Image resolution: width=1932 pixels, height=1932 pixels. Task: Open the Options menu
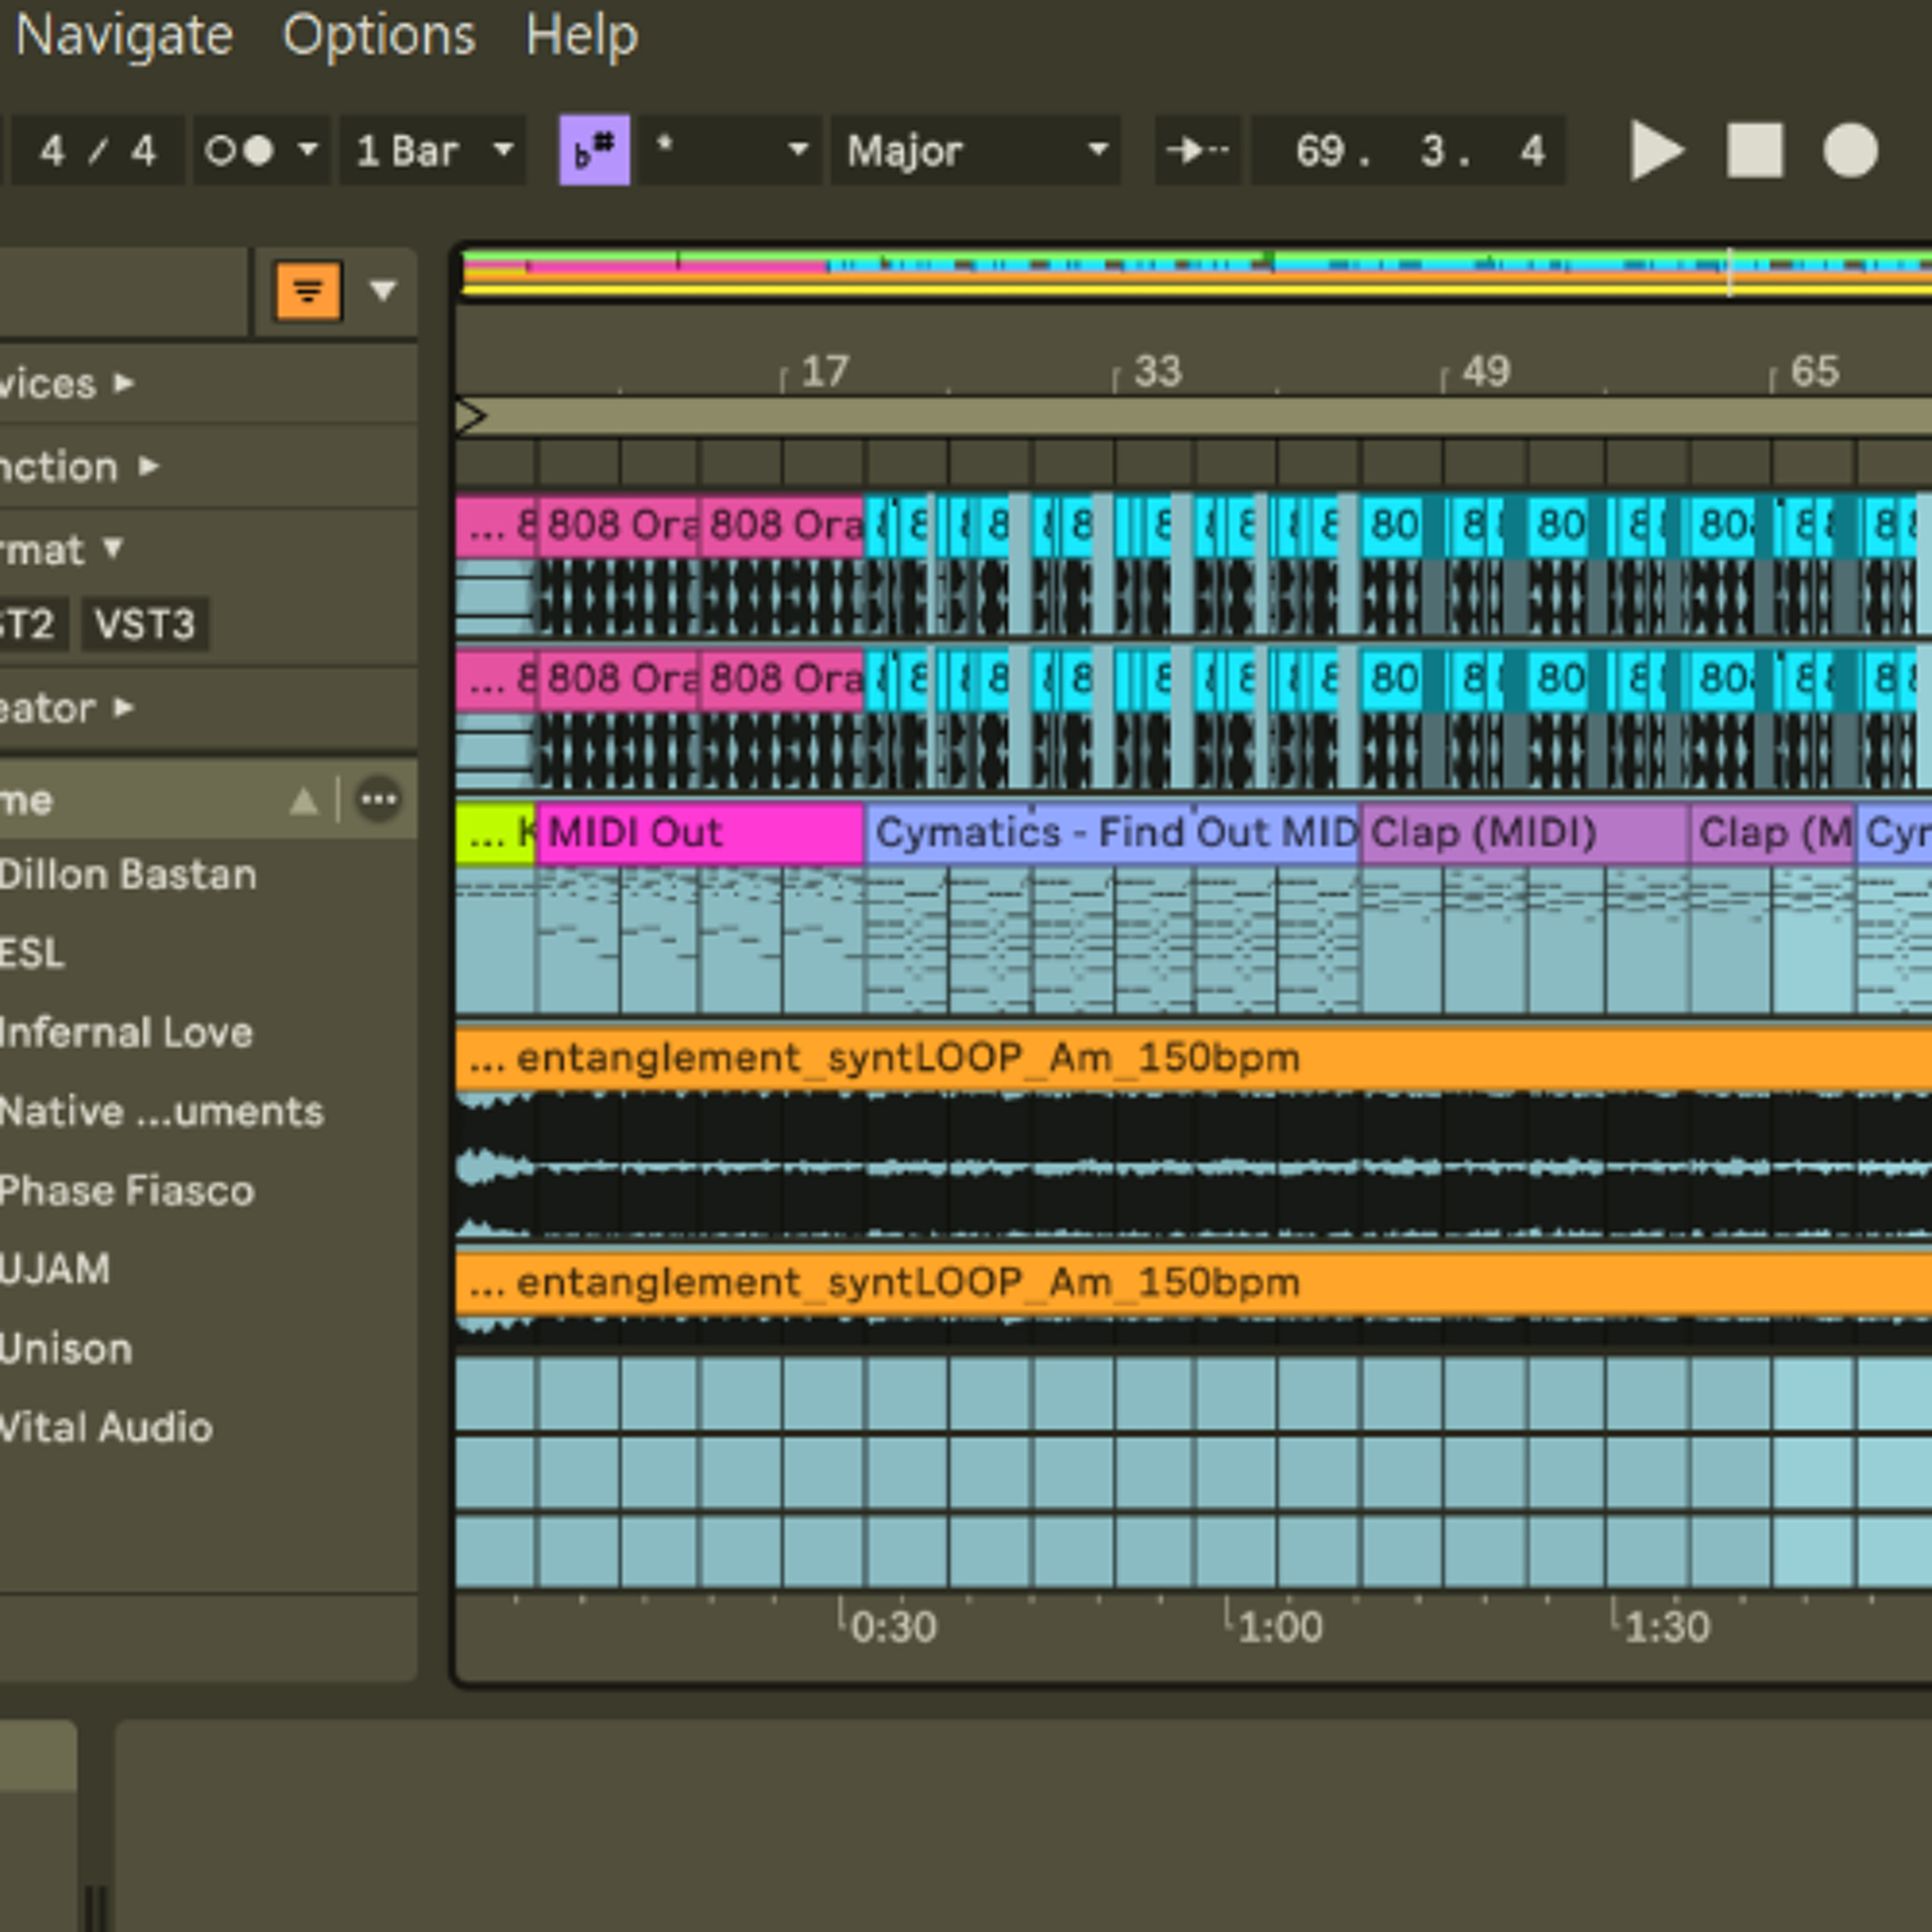click(379, 36)
